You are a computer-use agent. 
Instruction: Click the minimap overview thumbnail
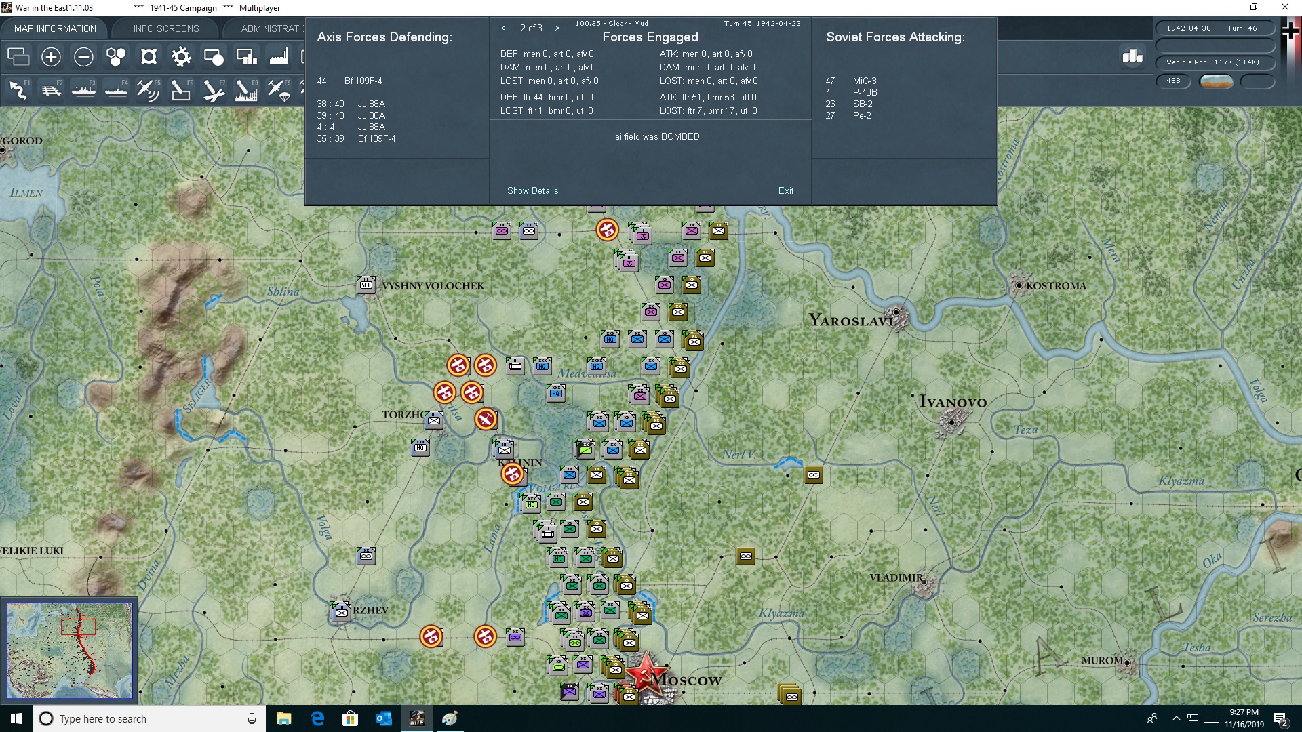(x=69, y=651)
